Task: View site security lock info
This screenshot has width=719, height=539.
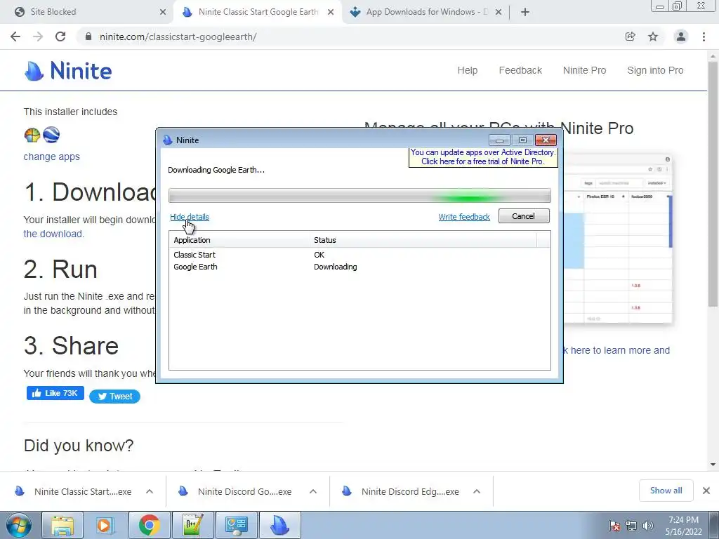Action: pyautogui.click(x=88, y=36)
